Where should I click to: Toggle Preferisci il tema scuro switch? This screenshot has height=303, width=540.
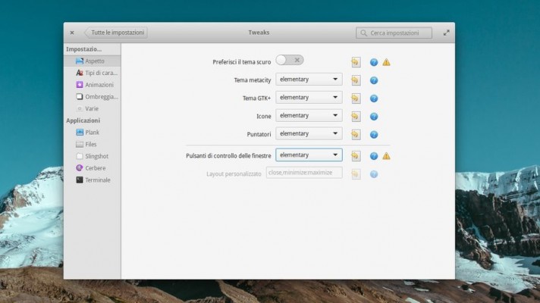(x=289, y=60)
